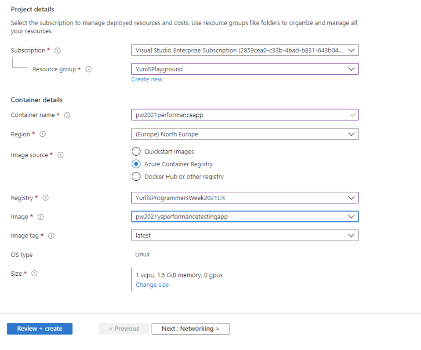Click the Container name info icon
Screen dimensions: 421x350
[x=67, y=115]
